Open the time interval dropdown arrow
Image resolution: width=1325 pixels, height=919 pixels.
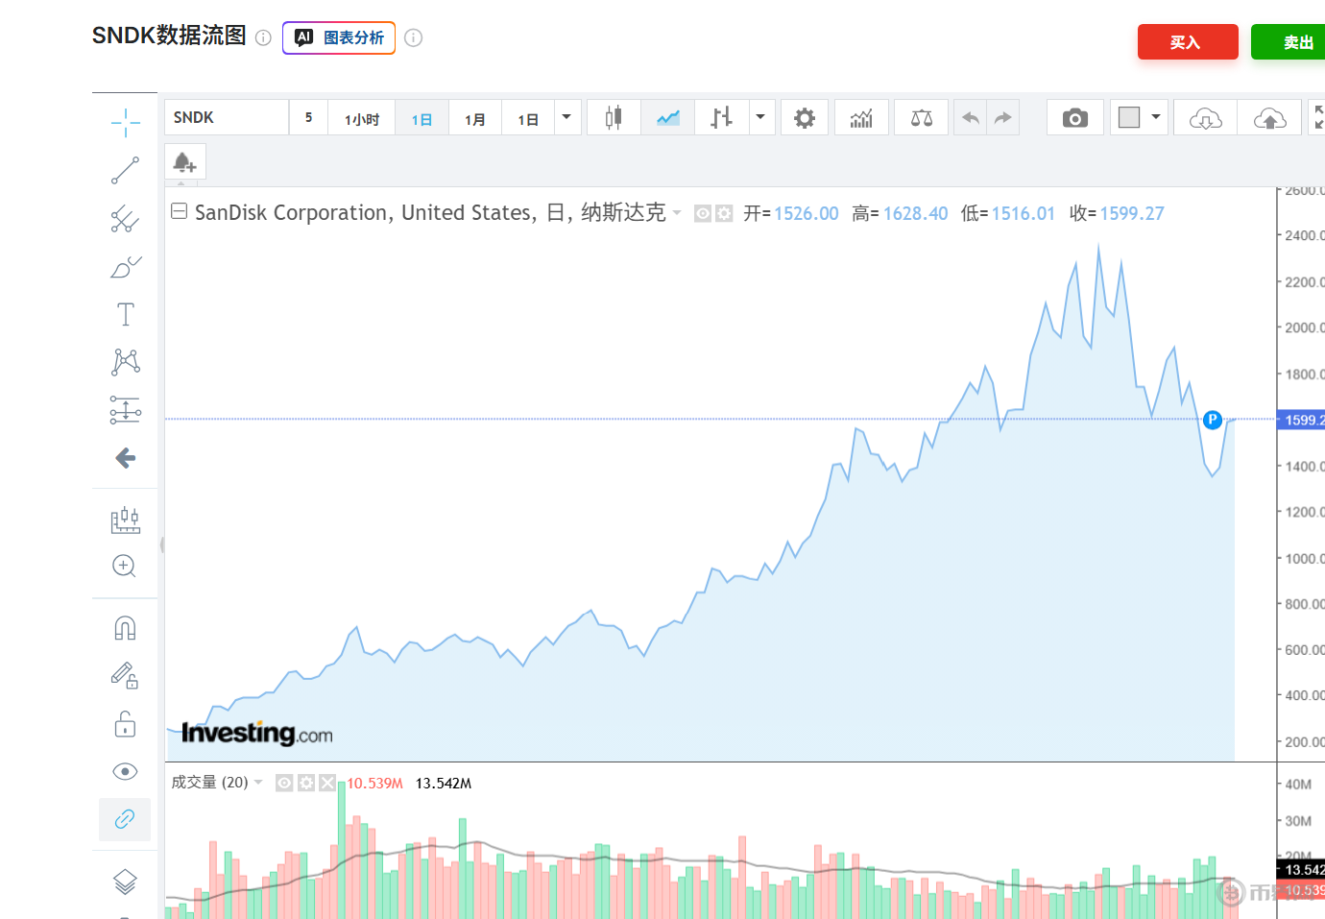(567, 117)
